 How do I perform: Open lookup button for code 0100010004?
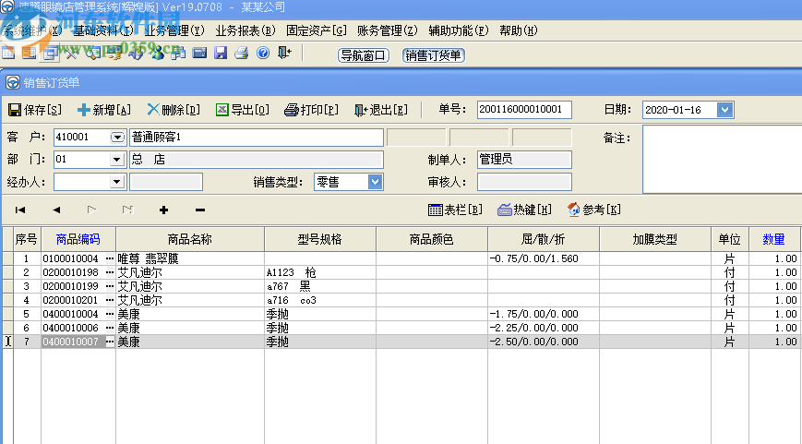110,258
